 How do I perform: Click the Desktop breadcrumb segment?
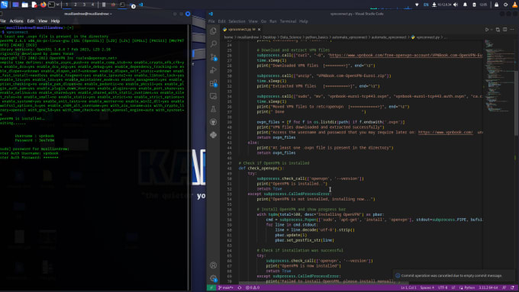(x=269, y=37)
